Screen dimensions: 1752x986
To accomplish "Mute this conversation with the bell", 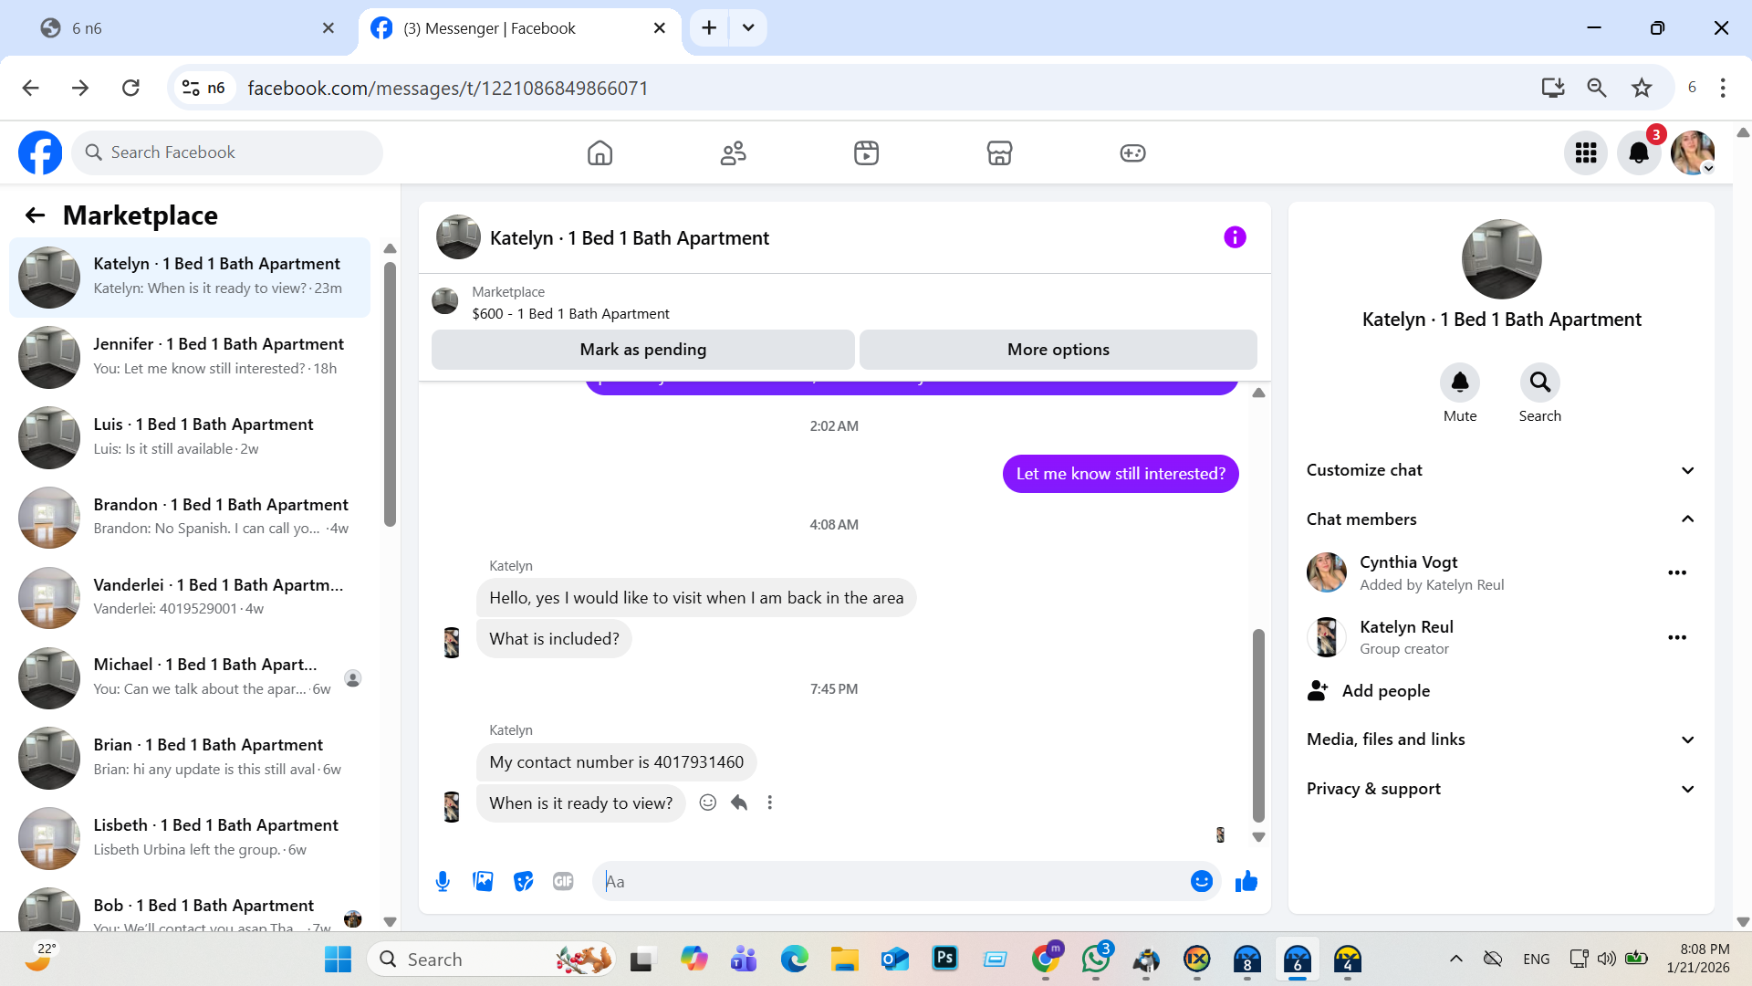I will [1459, 383].
